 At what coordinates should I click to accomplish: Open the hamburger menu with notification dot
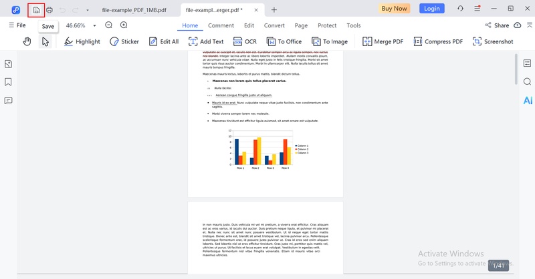477,9
